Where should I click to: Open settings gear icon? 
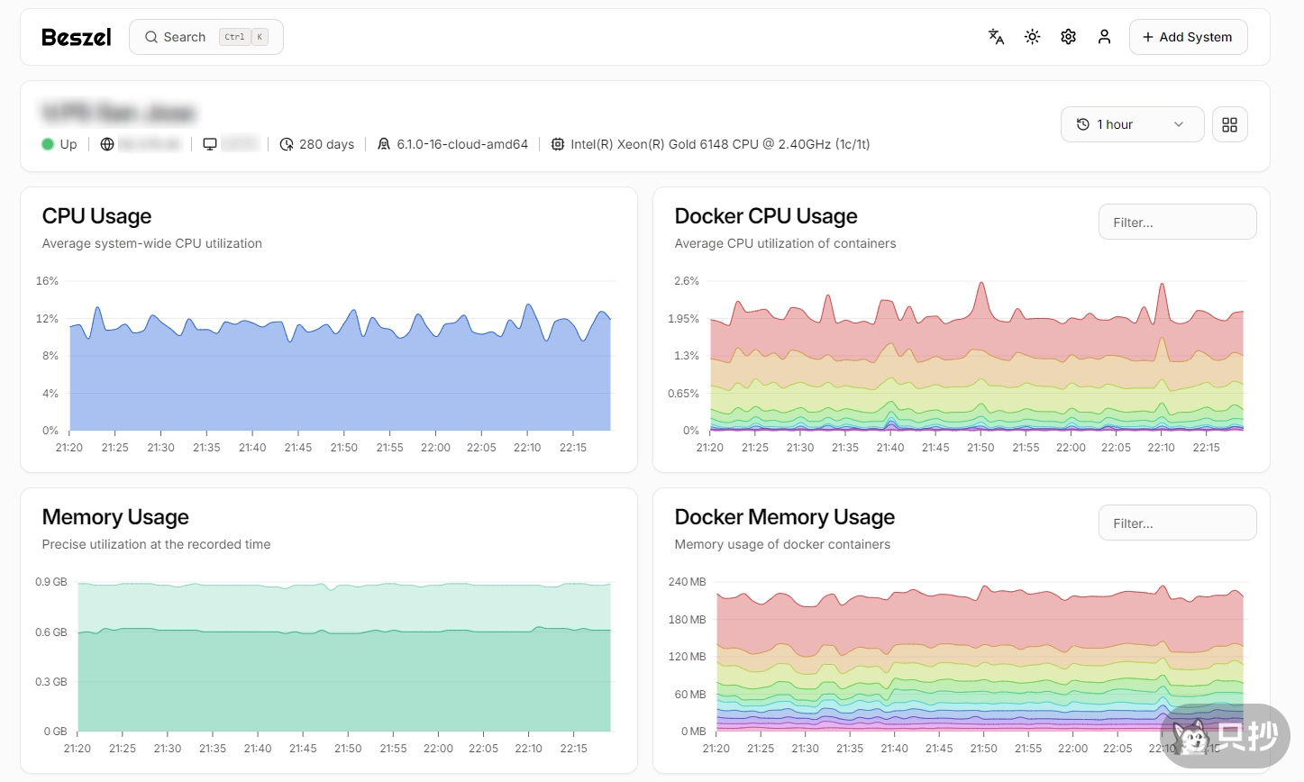[x=1068, y=37]
